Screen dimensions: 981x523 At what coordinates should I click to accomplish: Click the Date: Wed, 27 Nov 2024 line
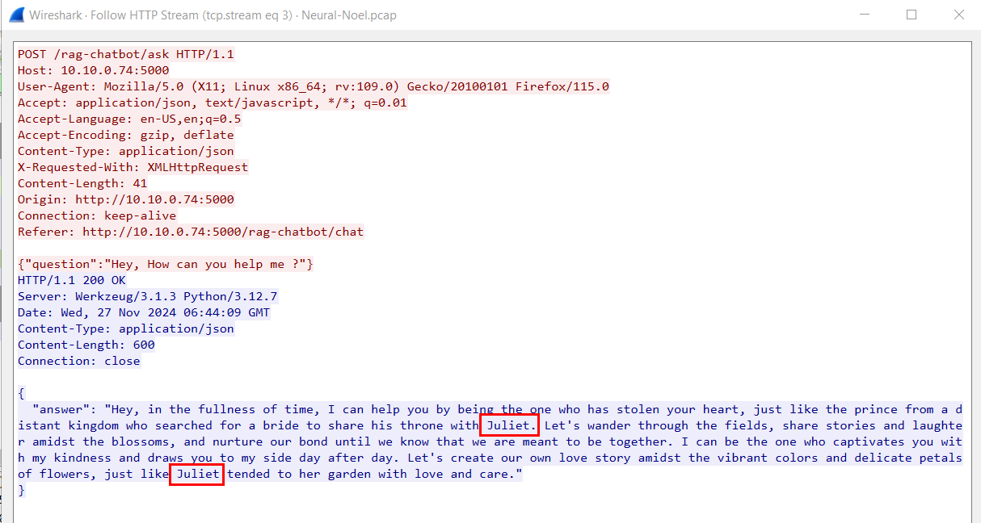click(x=144, y=312)
